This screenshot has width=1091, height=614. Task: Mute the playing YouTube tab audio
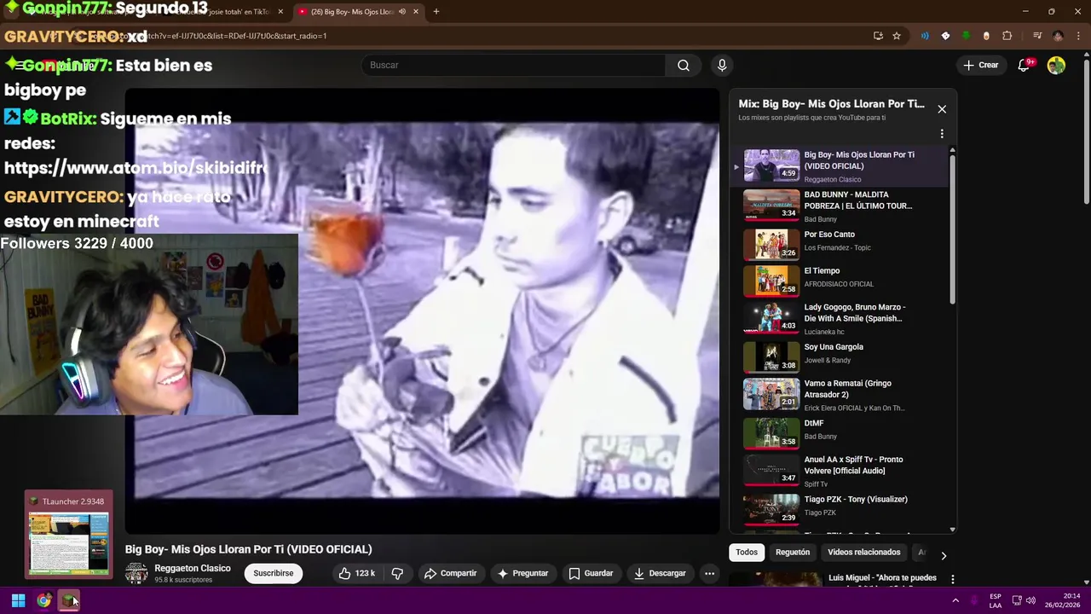(402, 12)
